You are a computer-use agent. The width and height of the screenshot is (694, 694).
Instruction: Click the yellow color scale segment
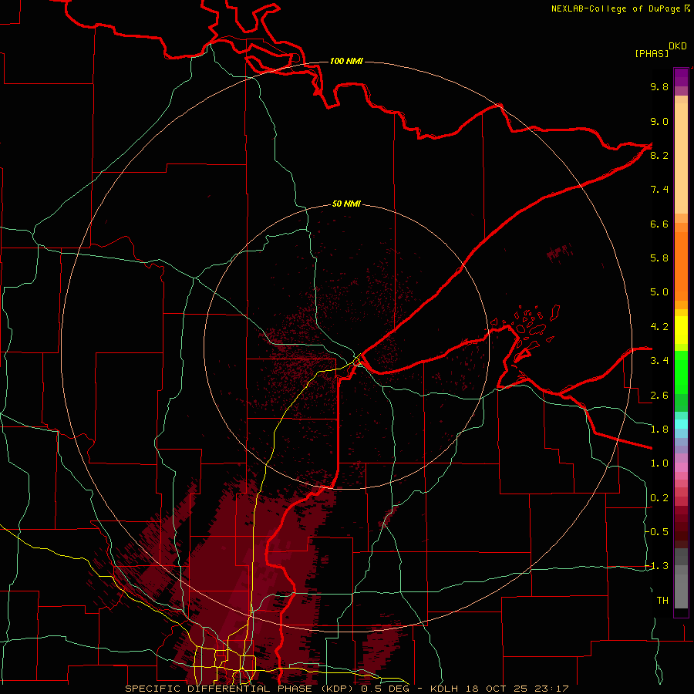point(681,330)
